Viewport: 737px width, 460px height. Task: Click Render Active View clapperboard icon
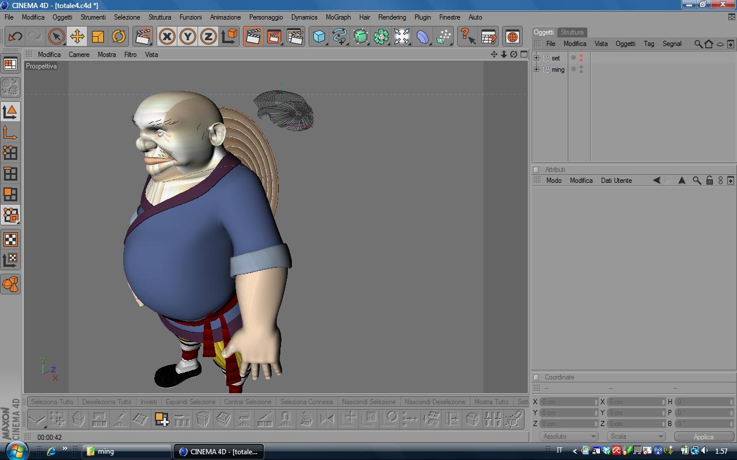(x=253, y=37)
